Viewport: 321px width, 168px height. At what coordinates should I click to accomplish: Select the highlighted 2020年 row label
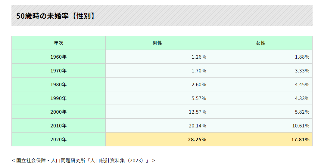point(58,139)
